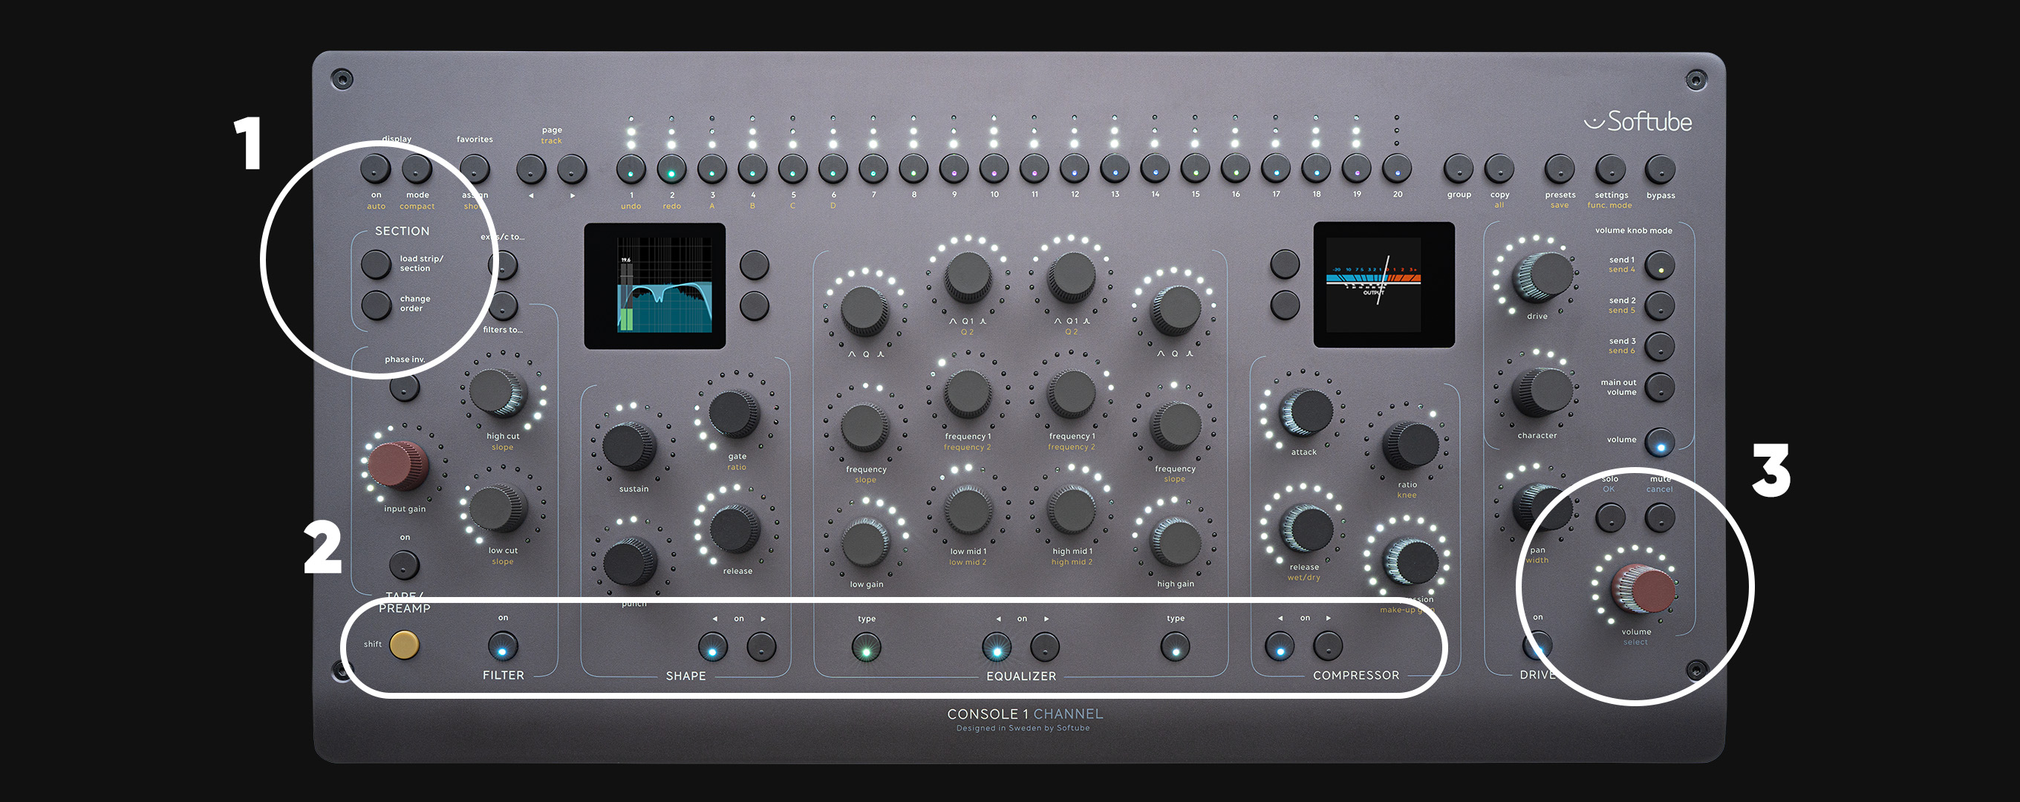The height and width of the screenshot is (802, 2020).
Task: Select the send 1 volume knob mode
Action: click(1659, 267)
